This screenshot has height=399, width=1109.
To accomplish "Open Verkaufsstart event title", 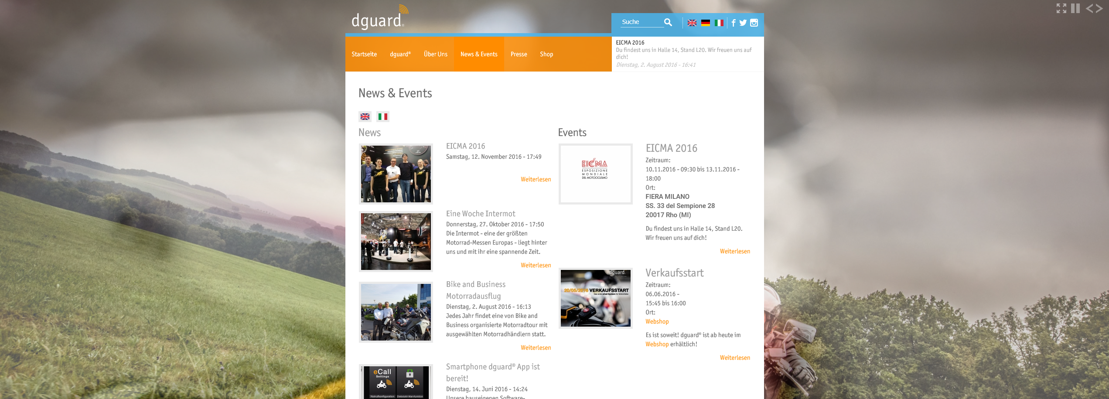I will [x=675, y=273].
